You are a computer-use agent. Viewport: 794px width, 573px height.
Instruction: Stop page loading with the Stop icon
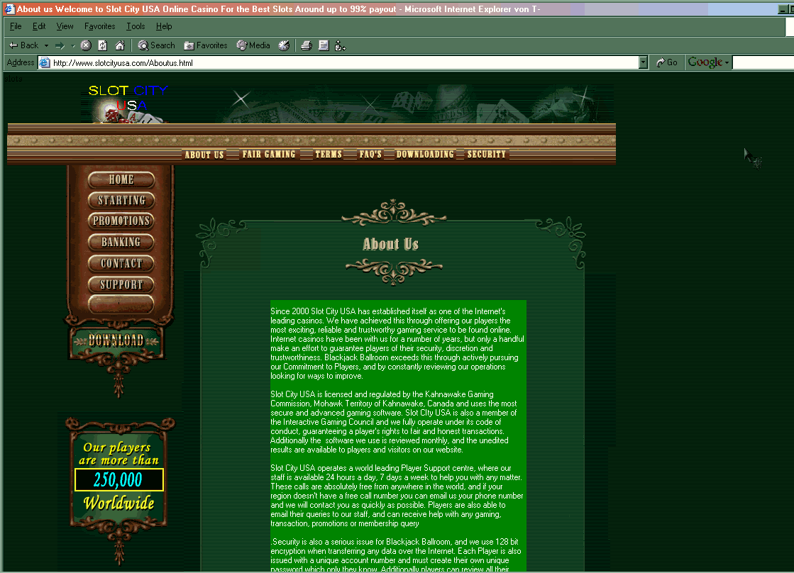[x=86, y=45]
